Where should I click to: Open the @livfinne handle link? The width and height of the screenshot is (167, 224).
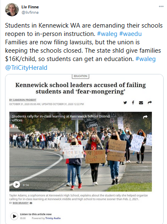(x=30, y=13)
